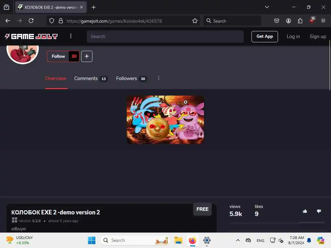
Task: Show hidden system tray icons
Action: [x=238, y=240]
